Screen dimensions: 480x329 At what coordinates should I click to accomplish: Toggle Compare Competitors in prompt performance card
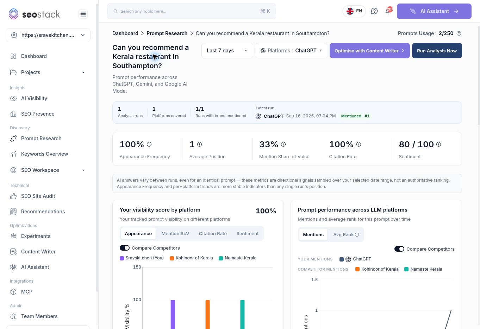point(399,249)
